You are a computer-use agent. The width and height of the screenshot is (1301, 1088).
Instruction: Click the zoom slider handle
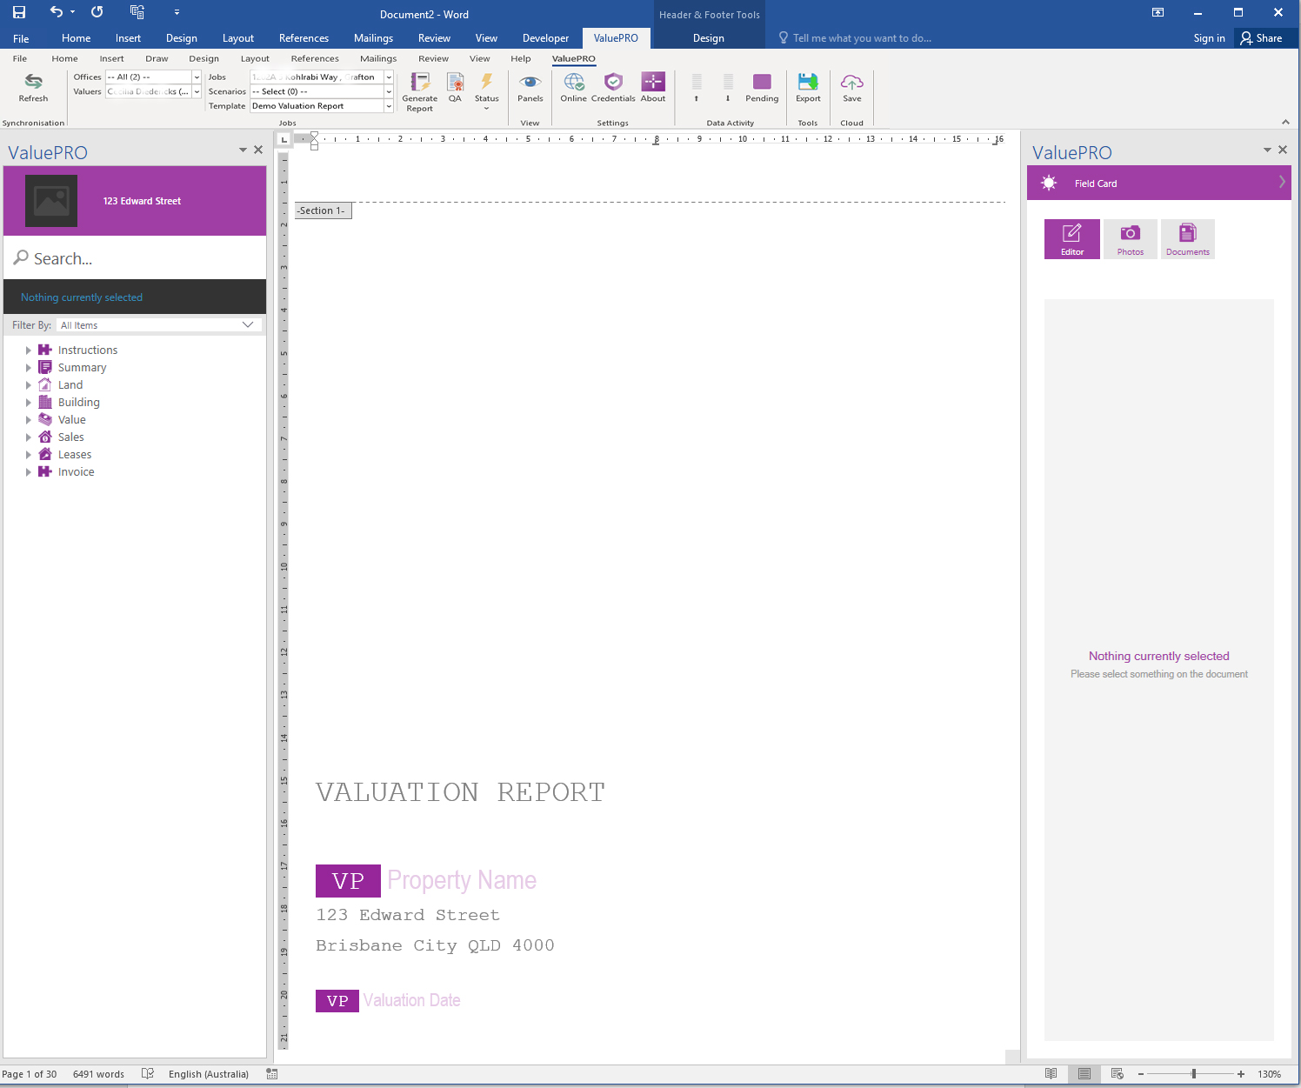coord(1194,1074)
